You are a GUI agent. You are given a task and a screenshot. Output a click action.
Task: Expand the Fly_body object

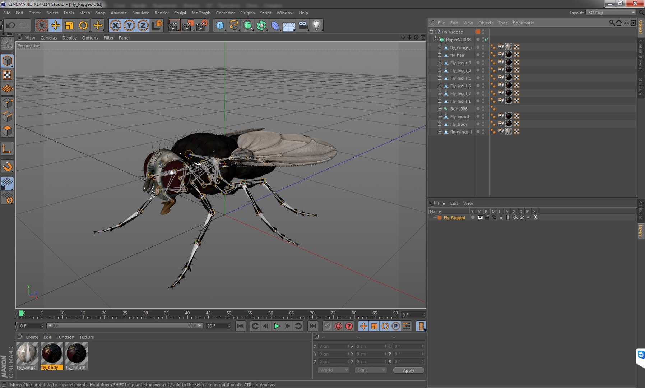[x=440, y=124]
